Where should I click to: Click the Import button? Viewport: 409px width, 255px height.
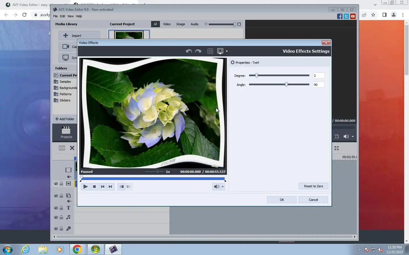pyautogui.click(x=79, y=35)
